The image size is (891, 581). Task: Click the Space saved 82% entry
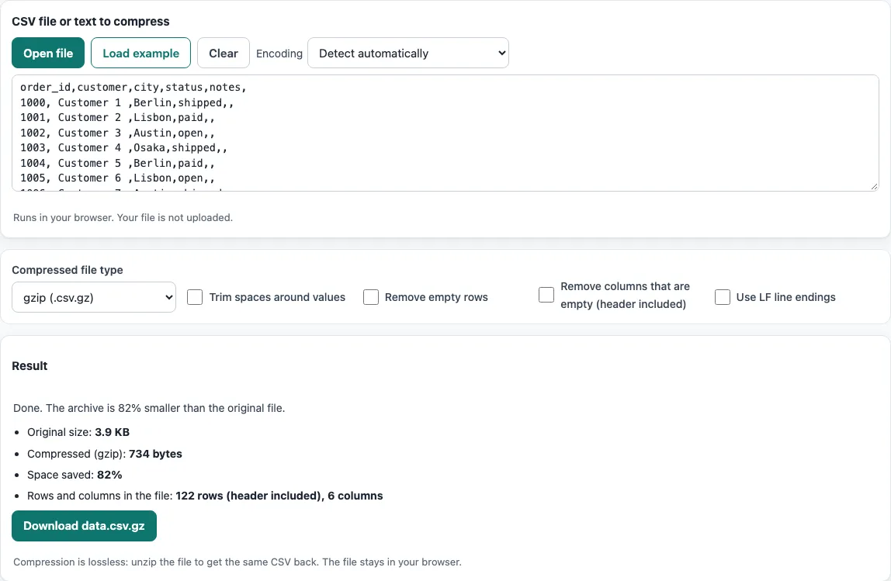(75, 475)
